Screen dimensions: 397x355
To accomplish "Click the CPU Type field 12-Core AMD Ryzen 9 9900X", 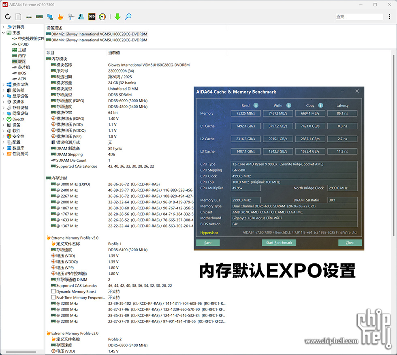I will (x=294, y=164).
